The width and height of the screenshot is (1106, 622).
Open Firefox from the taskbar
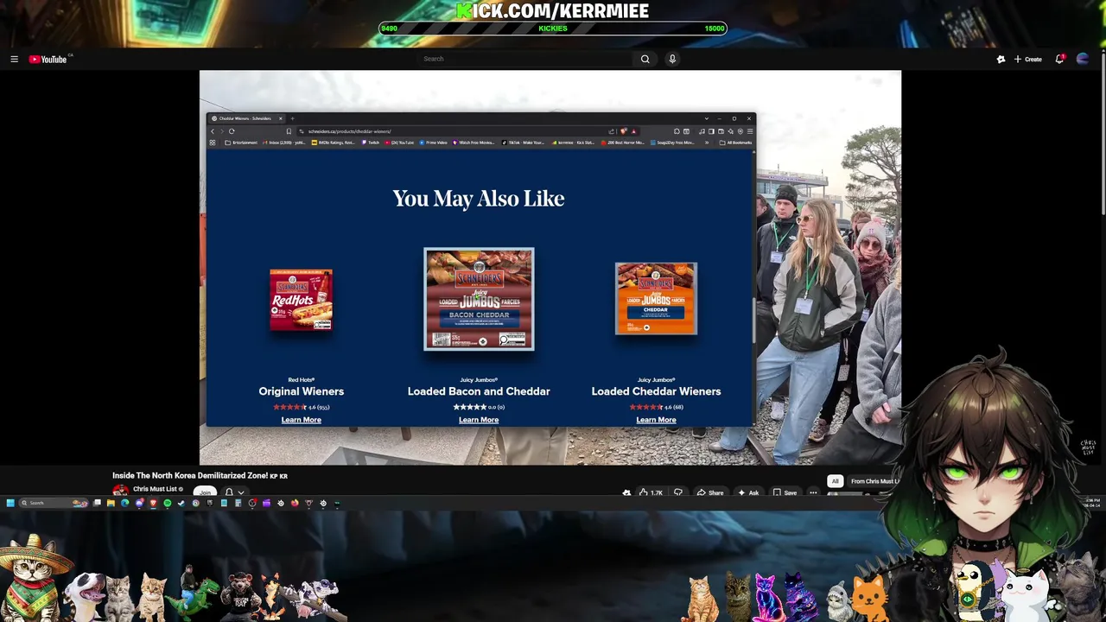(295, 503)
